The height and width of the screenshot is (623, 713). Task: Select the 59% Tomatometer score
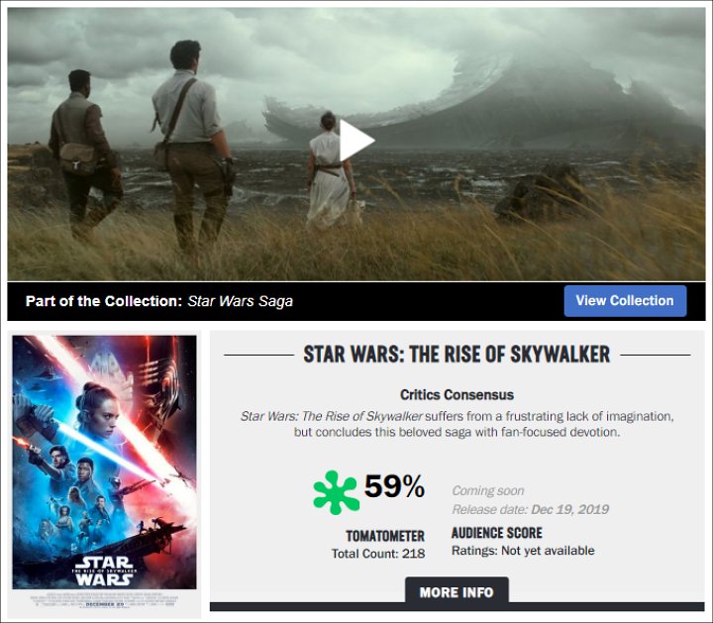click(x=394, y=486)
